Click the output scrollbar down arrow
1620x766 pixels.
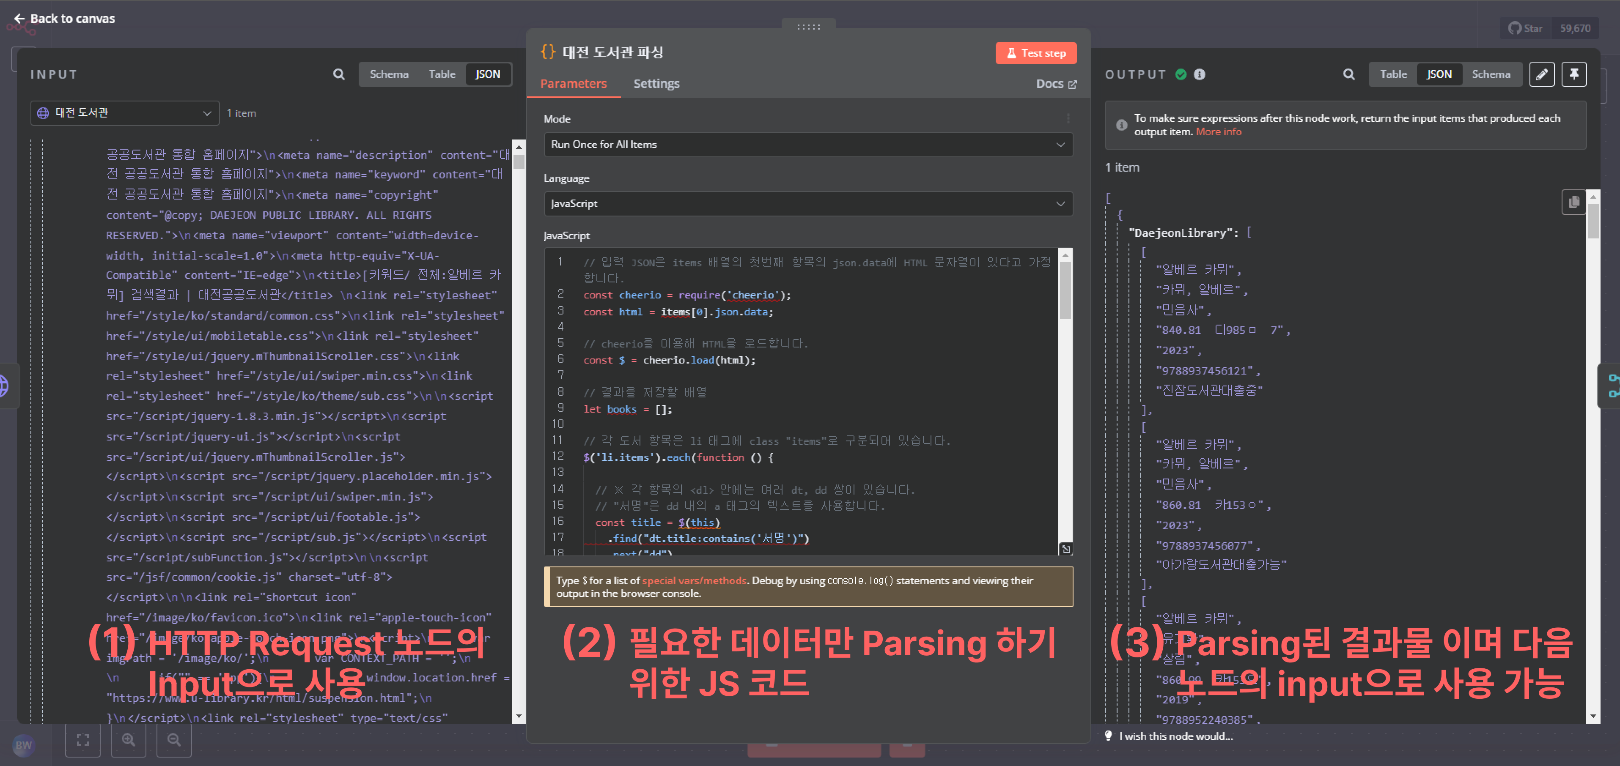coord(1593,716)
